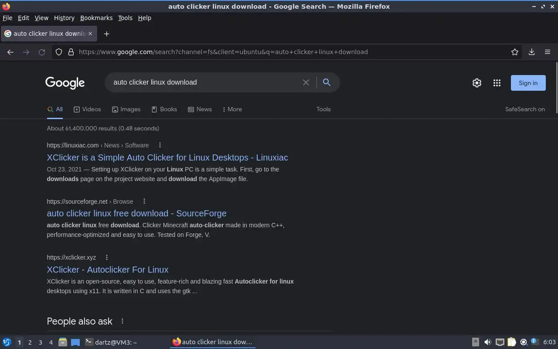Click the Google search magnifier button

pos(327,82)
